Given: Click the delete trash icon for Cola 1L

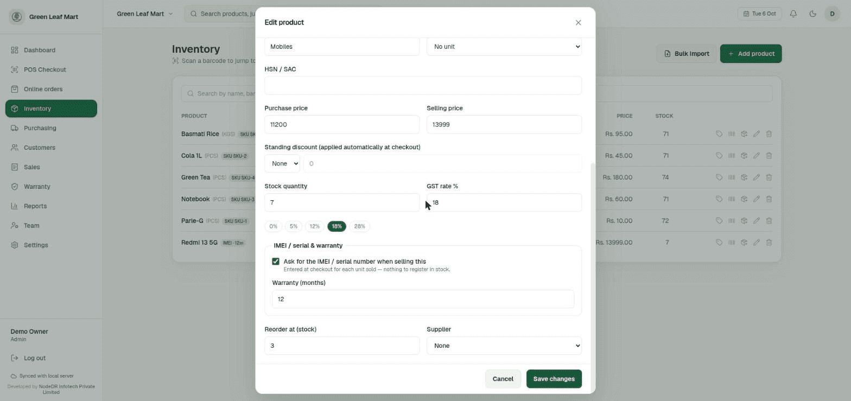Looking at the screenshot, I should pyautogui.click(x=769, y=156).
